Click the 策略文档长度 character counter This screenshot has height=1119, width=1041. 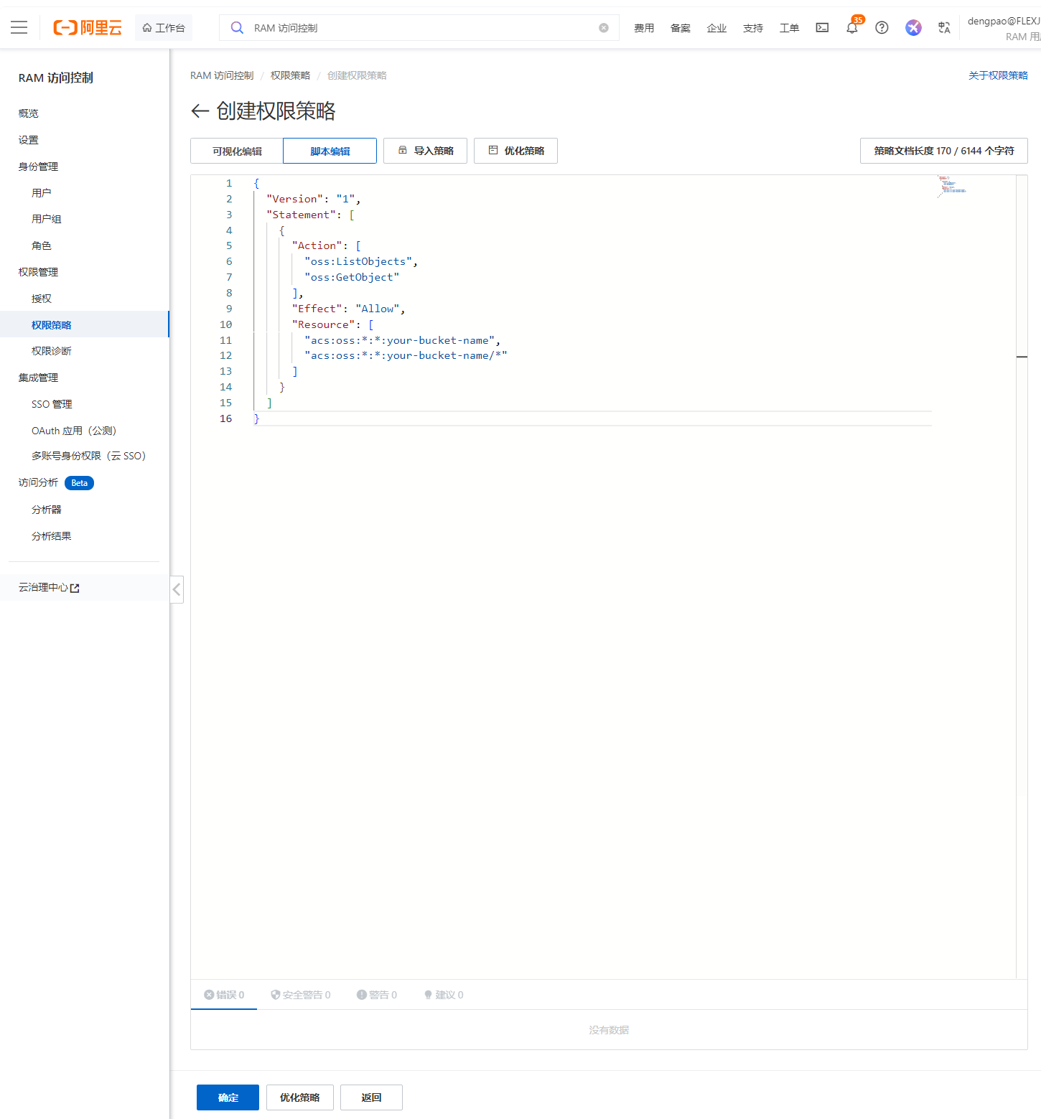(x=944, y=151)
